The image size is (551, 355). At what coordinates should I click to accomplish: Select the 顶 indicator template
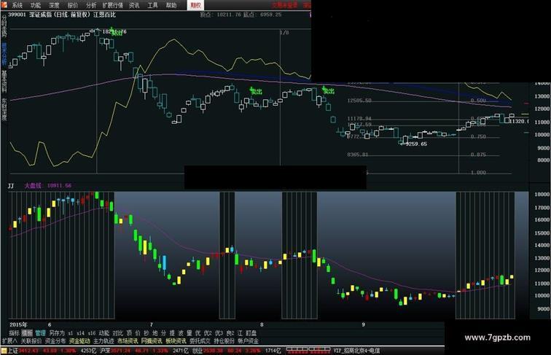(x=129, y=333)
